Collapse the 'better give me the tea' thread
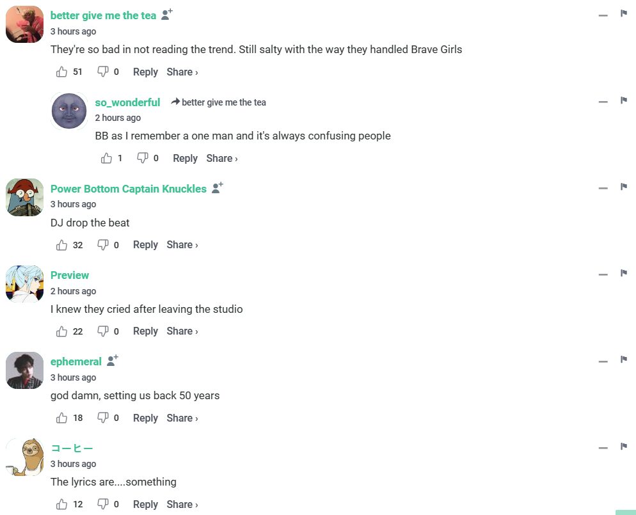Screen dimensions: 636x515 click(x=603, y=15)
